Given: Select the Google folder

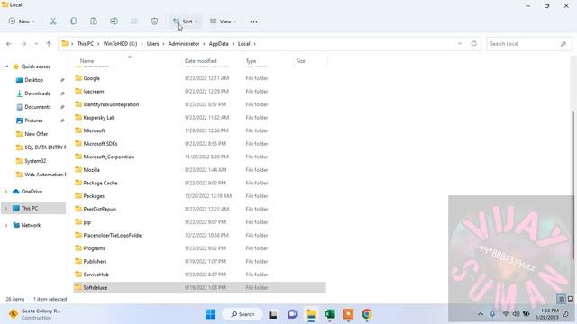Looking at the screenshot, I should point(92,78).
